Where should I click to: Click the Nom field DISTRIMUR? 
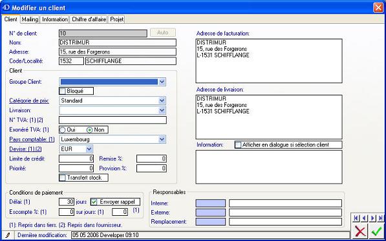(x=118, y=43)
